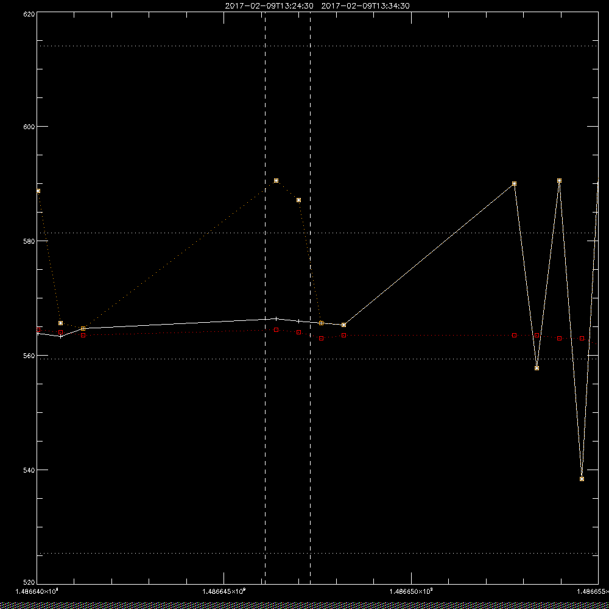Screen dimensions: 609x609
Task: Select the 540 y-axis label
Action: (29, 470)
